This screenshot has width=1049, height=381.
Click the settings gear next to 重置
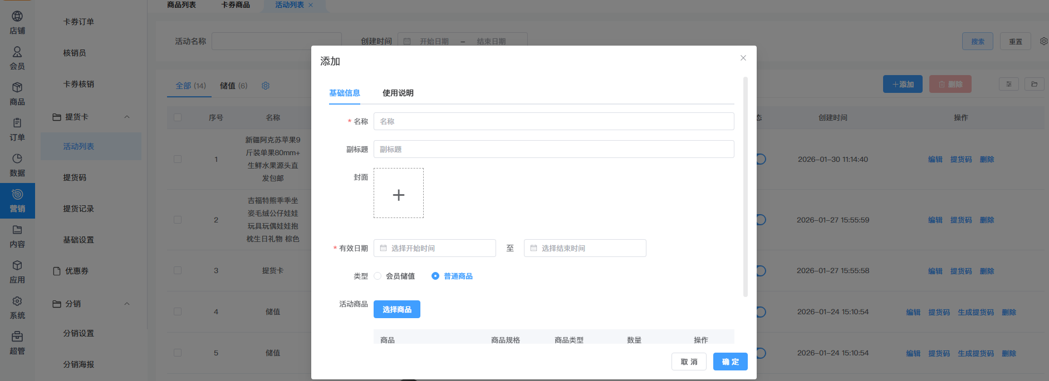(x=1043, y=41)
